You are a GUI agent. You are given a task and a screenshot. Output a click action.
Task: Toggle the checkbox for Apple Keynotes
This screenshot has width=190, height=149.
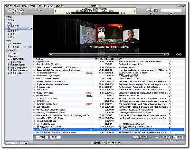34,62
